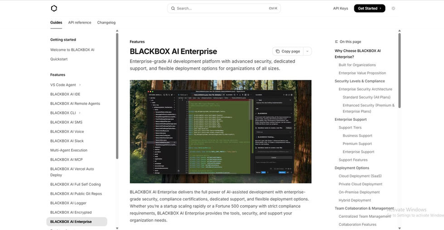Open BLACKBOX AI Vercel Auto Deploy page
The height and width of the screenshot is (230, 444).
point(72,172)
